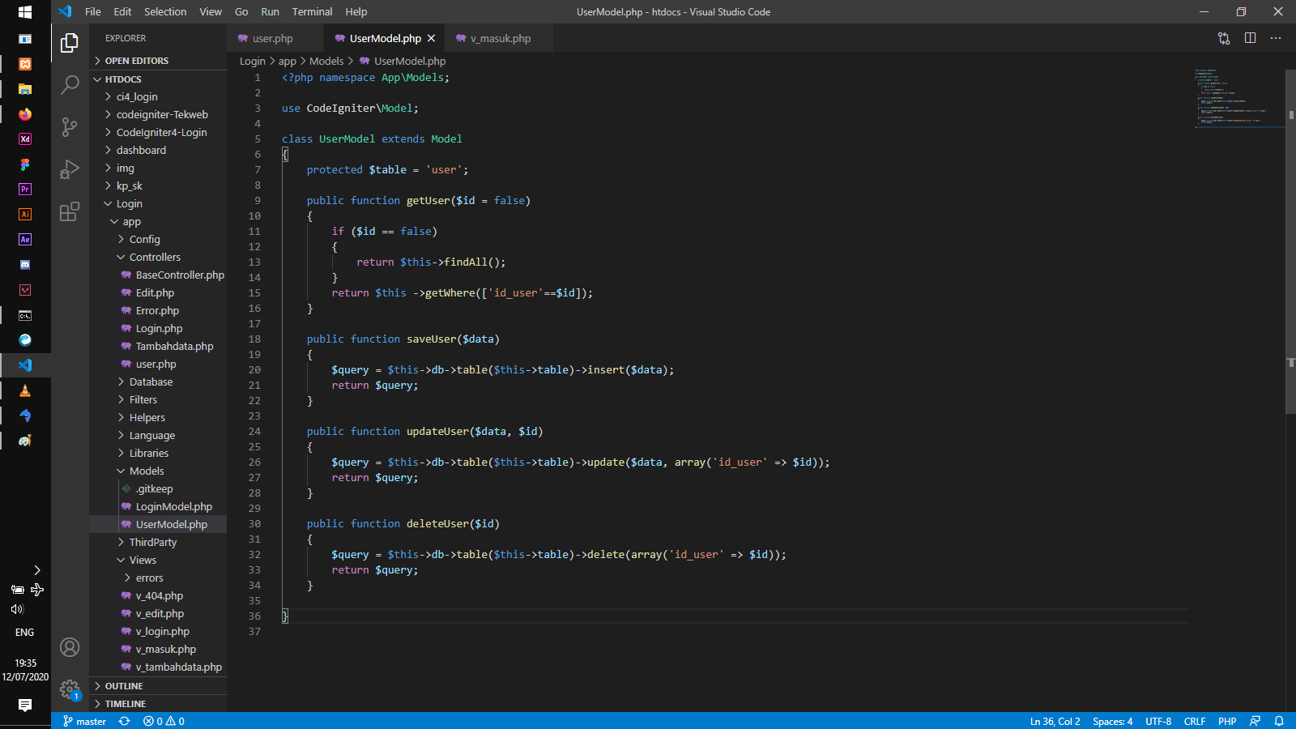Open Tambahdata.php in explorer
Screen dimensions: 1296x729
coord(158,346)
